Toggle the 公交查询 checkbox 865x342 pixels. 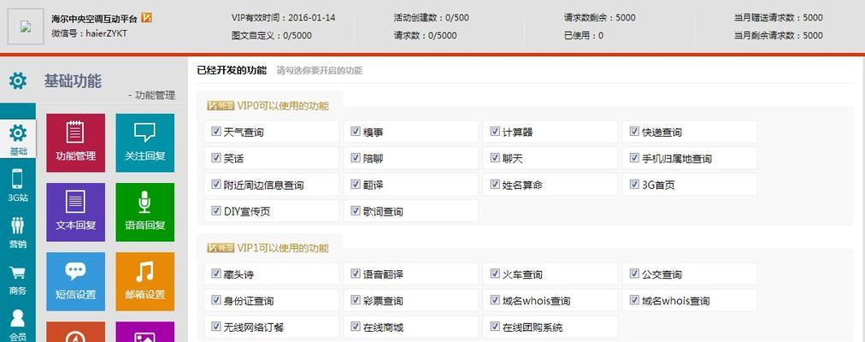pyautogui.click(x=634, y=274)
